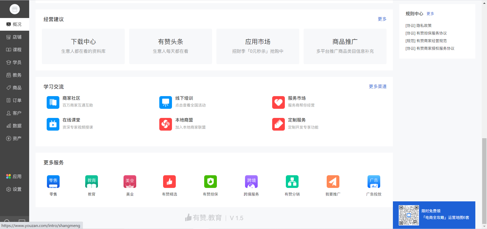
Task: Open 客户 in the sidebar
Action: 14,113
